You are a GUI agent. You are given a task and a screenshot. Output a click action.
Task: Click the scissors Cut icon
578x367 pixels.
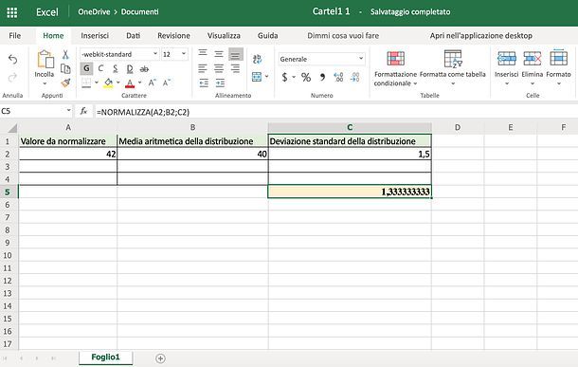(x=65, y=55)
